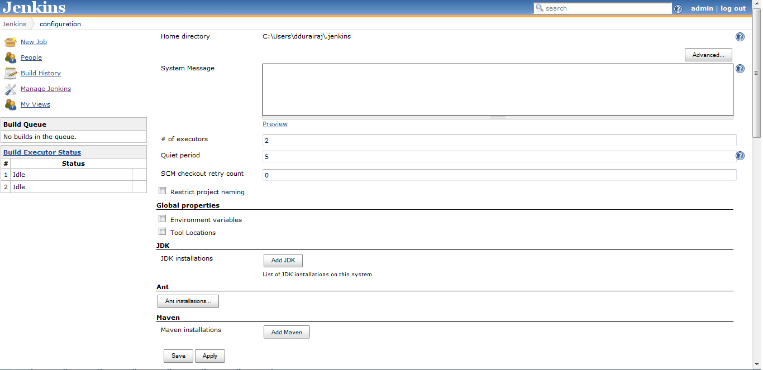Viewport: 763px width, 370px height.
Task: Check the Tool Locations option
Action: point(163,232)
